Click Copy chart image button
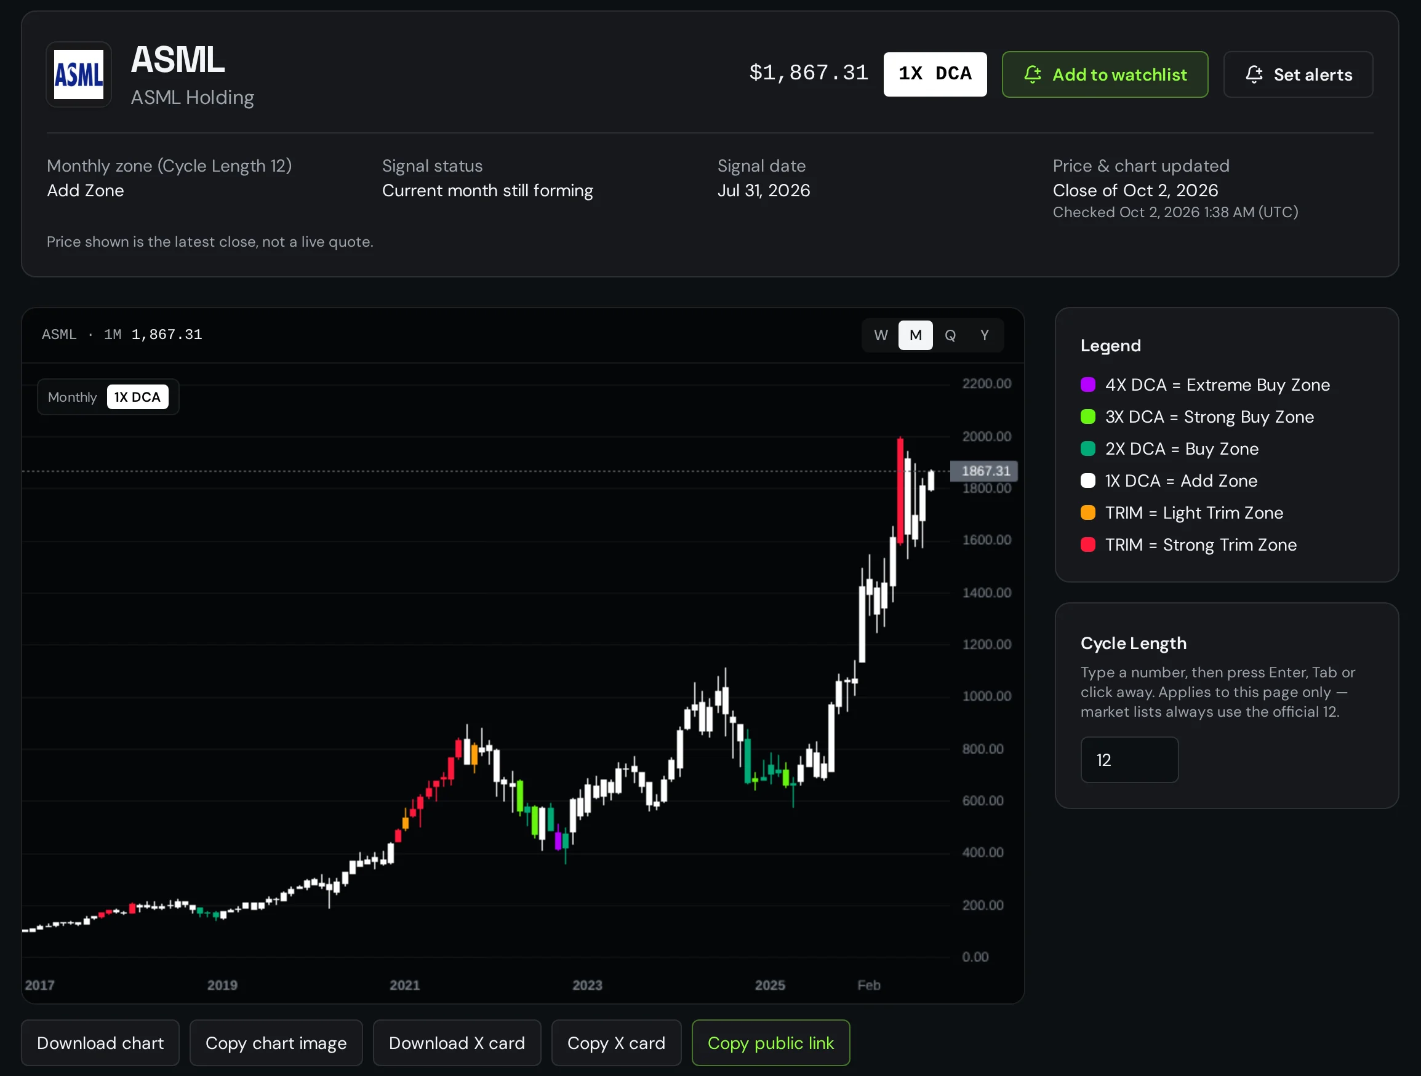 tap(276, 1043)
